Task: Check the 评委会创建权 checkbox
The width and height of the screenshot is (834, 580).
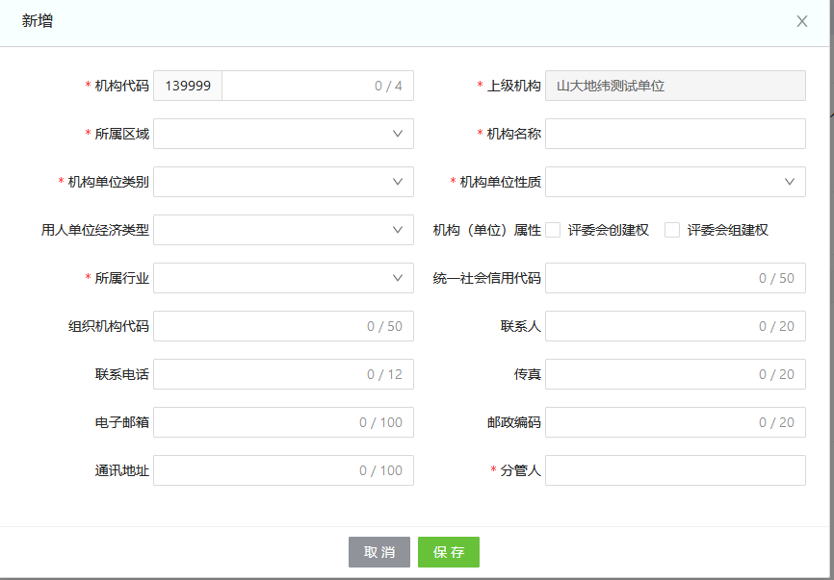Action: pyautogui.click(x=554, y=230)
